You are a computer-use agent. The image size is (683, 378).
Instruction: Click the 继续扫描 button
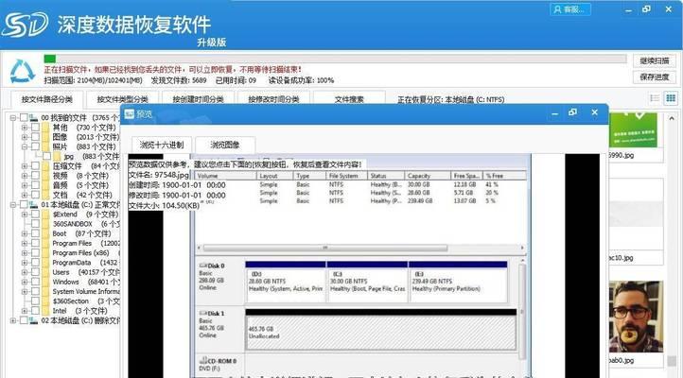(655, 60)
